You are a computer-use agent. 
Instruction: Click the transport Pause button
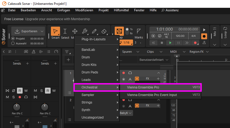(179, 43)
